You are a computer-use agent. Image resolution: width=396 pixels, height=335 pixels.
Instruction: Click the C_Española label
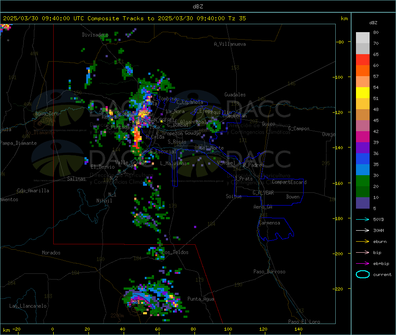(x=190, y=102)
